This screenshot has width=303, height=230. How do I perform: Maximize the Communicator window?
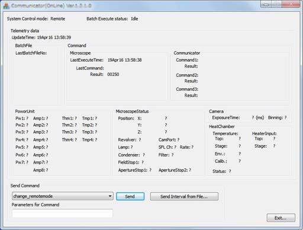click(x=276, y=5)
